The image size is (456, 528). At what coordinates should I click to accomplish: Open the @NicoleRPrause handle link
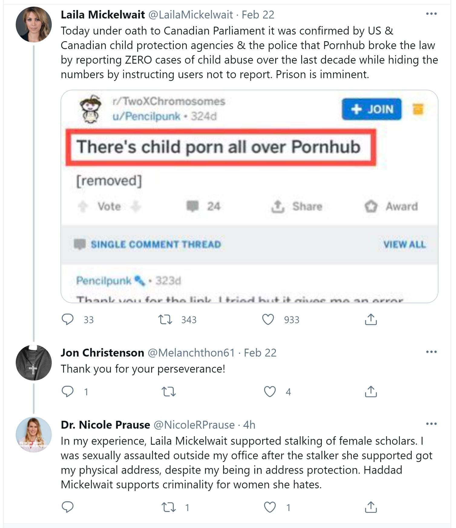(x=194, y=425)
